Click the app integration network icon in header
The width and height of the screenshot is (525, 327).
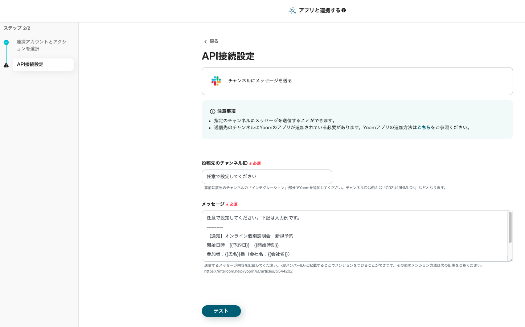(292, 11)
